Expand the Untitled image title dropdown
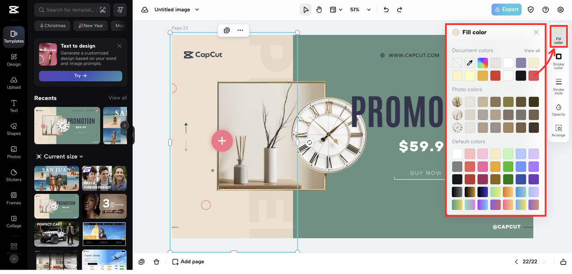The image size is (572, 274). [197, 9]
